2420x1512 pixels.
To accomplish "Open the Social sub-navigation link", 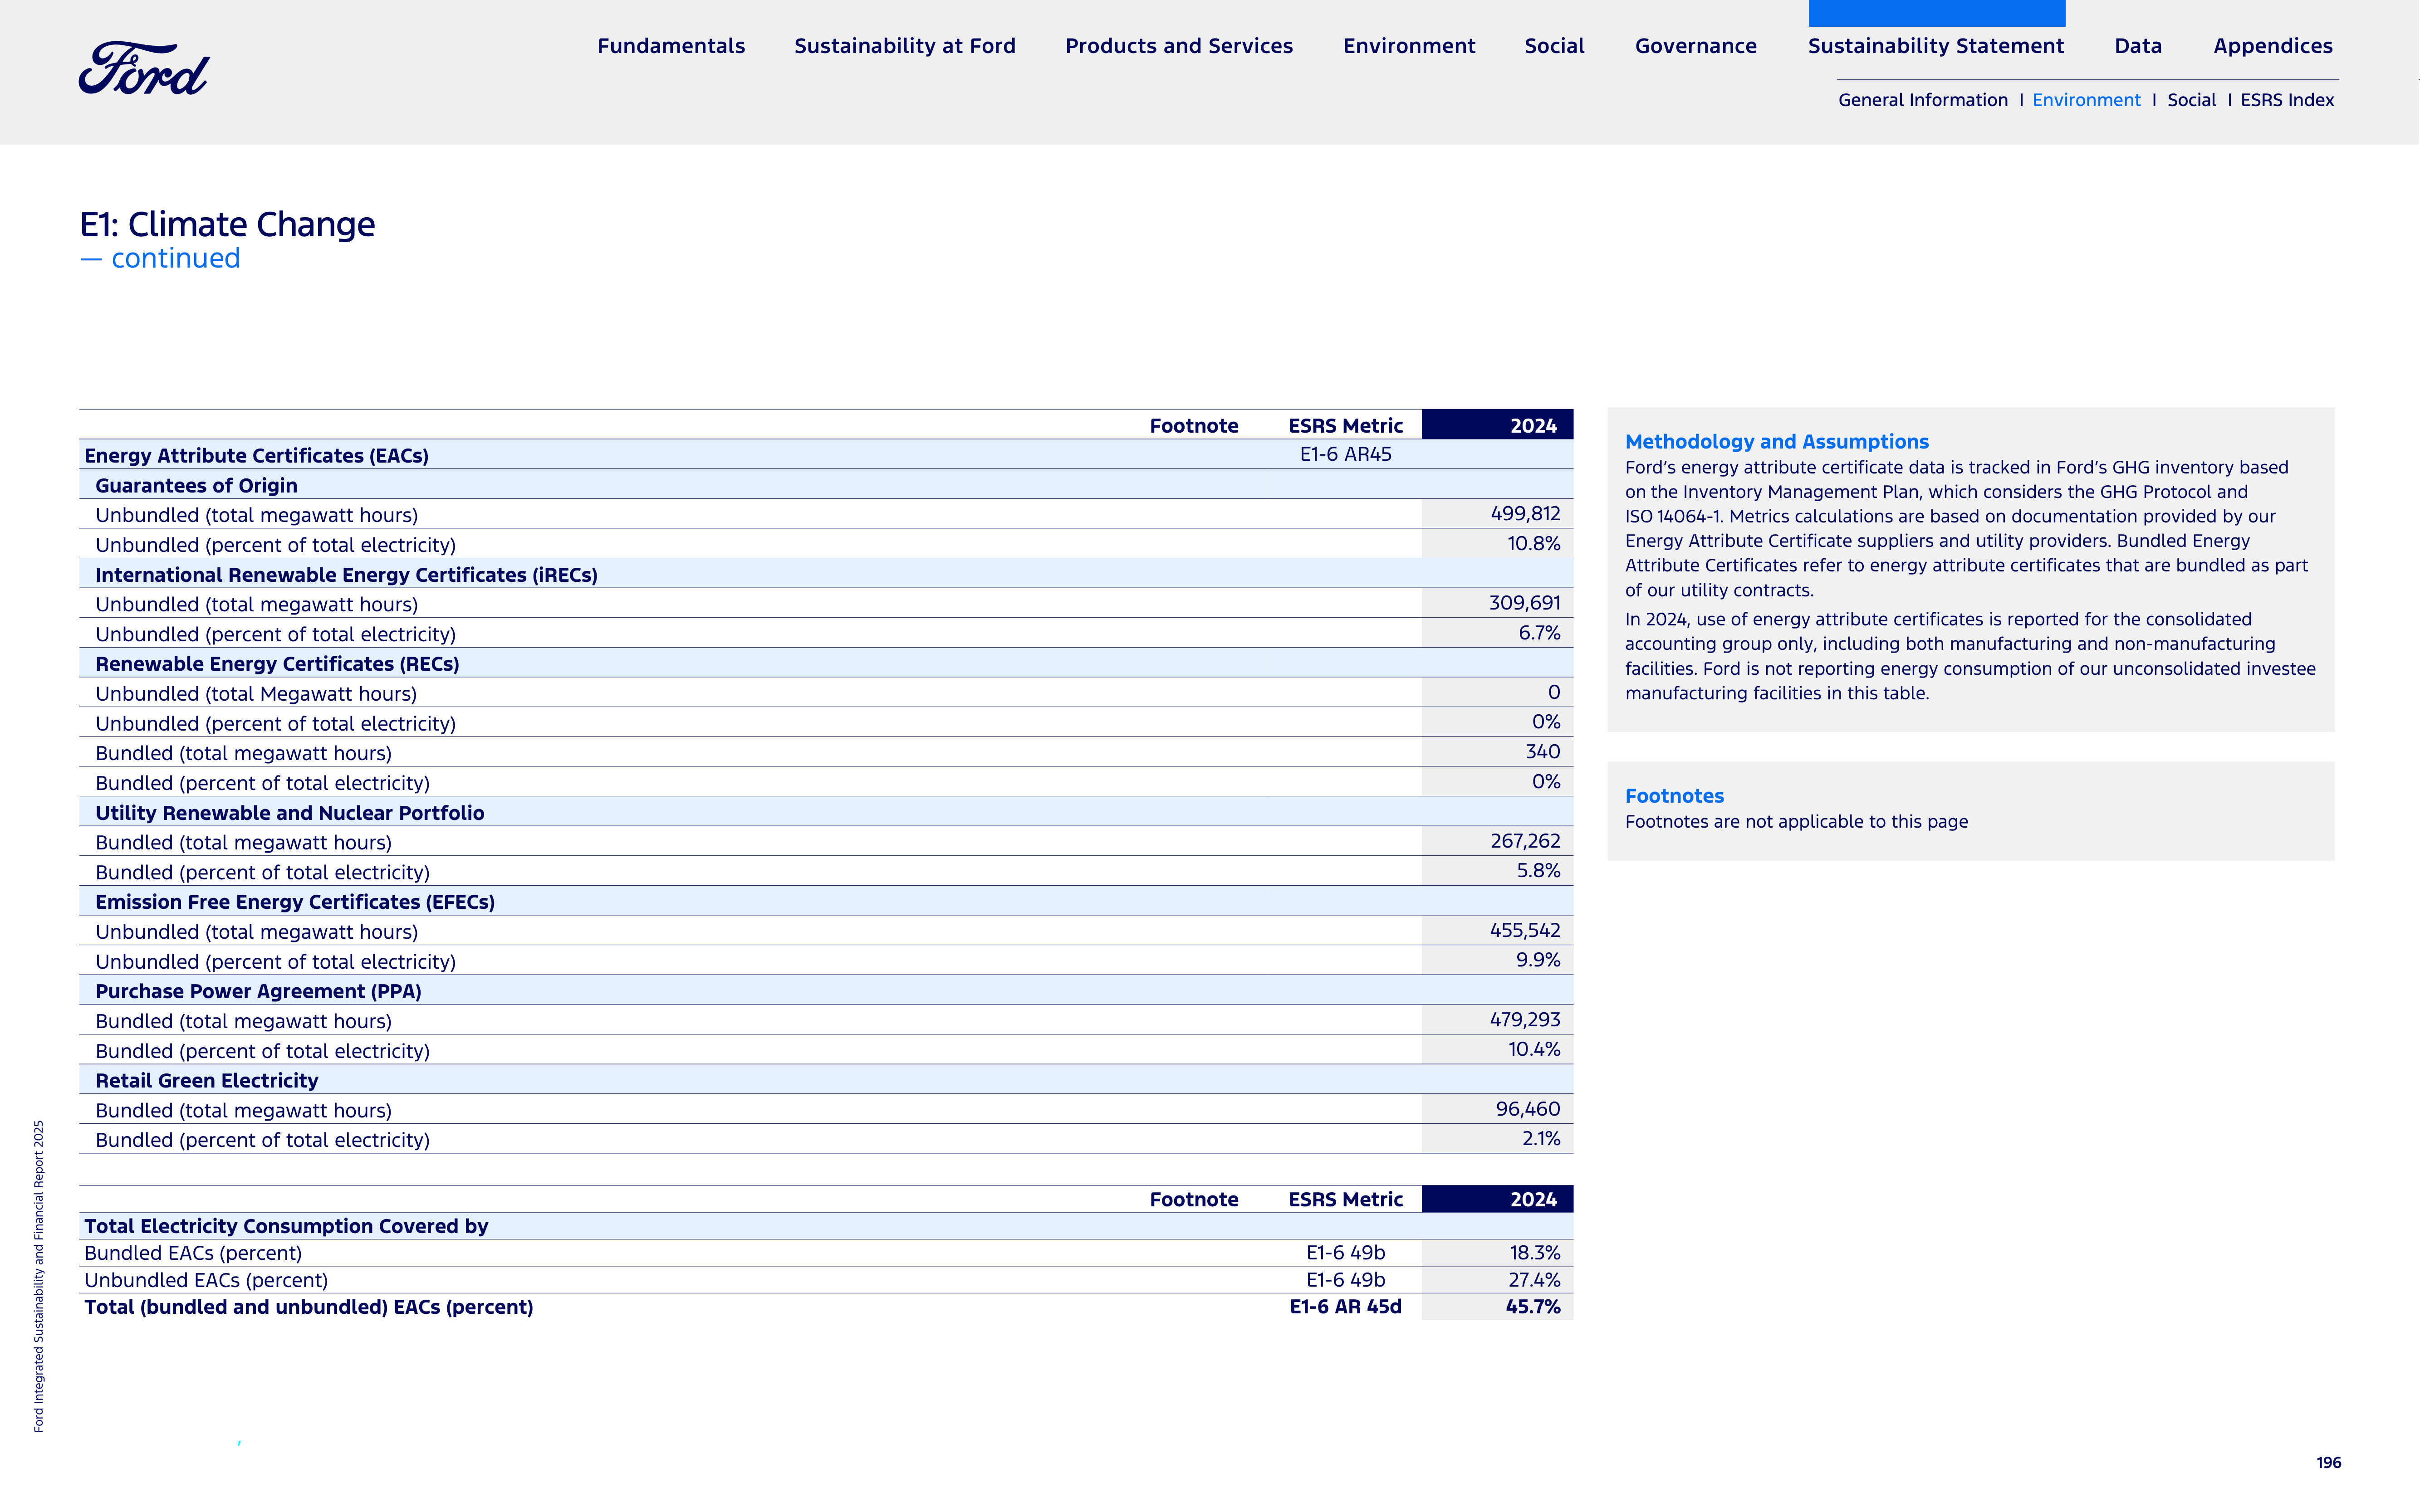I will [2191, 100].
